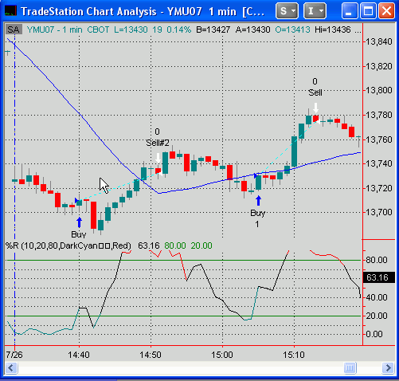Click the SA strategy automation indicator
Screen dimensions: 399x381
[x=14, y=29]
